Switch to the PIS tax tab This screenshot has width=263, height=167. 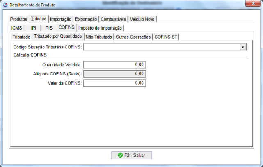[49, 28]
